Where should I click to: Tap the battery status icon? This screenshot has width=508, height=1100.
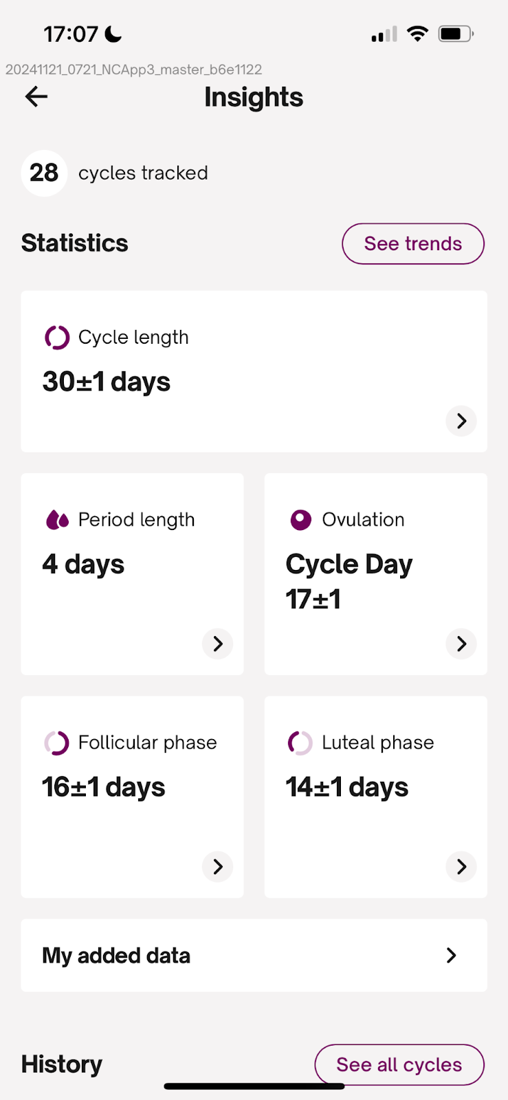[x=456, y=34]
